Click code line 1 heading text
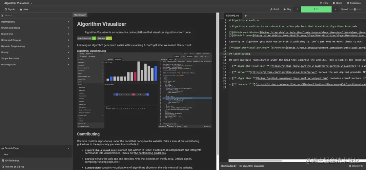The image size is (366, 170). pos(244,20)
